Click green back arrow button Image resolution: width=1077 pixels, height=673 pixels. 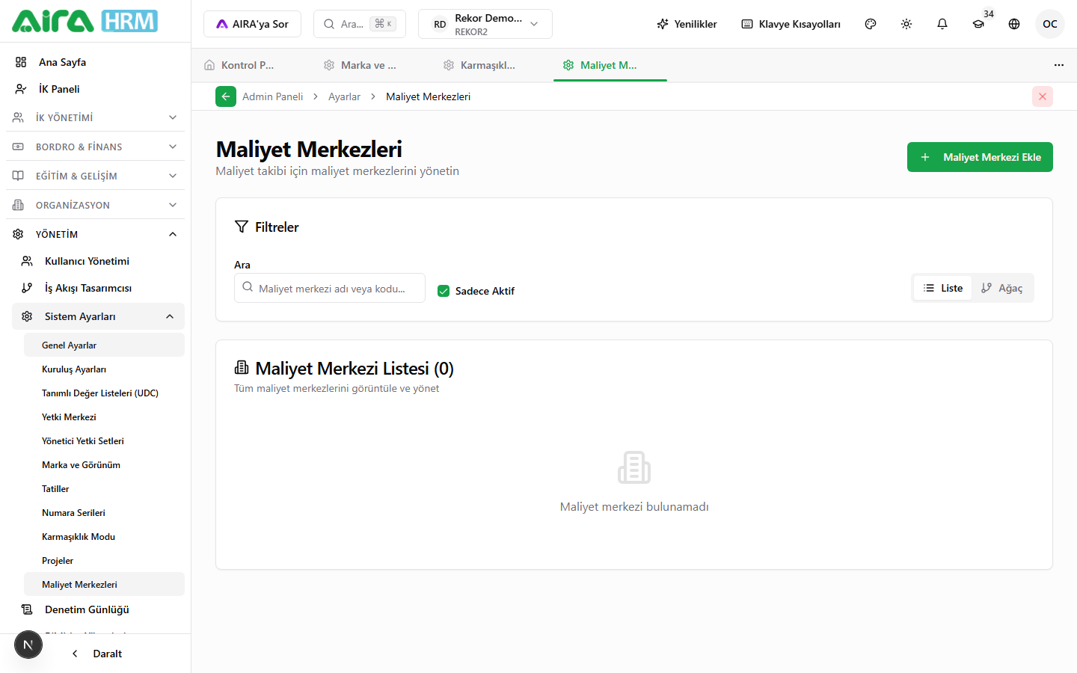[226, 96]
